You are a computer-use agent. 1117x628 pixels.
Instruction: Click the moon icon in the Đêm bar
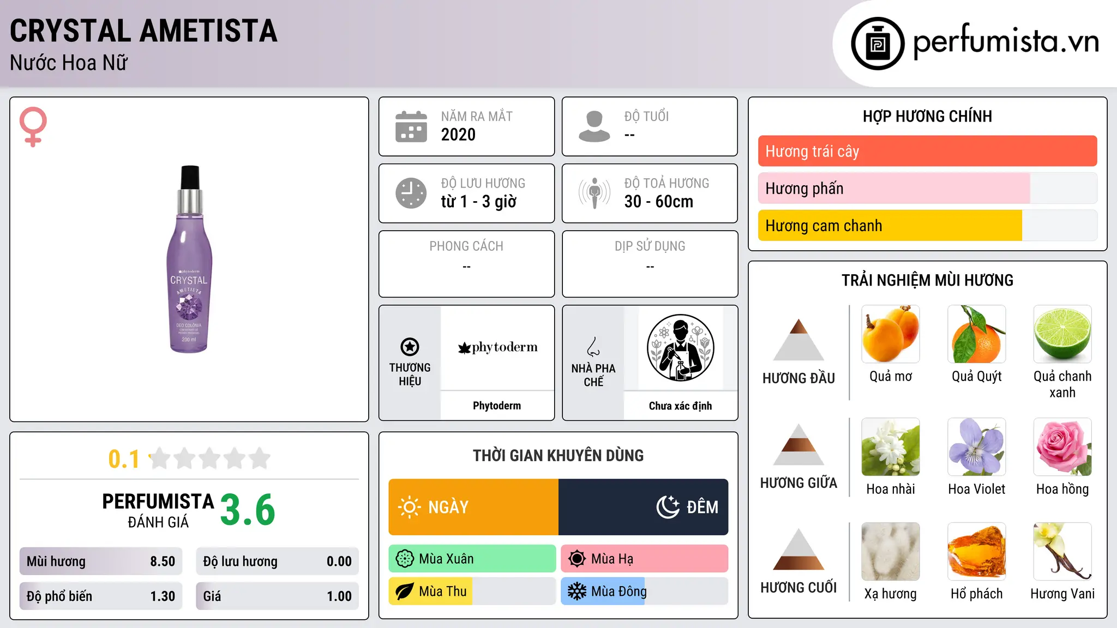(x=668, y=507)
